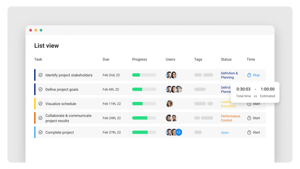
Task: Click the Feb 11th, 22 due date
Action: click(x=112, y=104)
